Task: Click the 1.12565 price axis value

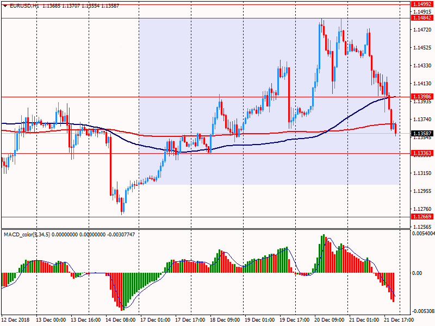Action: (x=422, y=227)
